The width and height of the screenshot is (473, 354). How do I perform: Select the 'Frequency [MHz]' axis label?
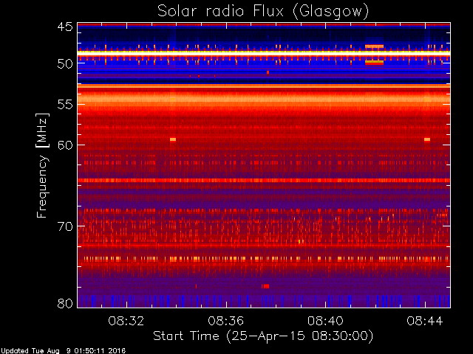(42, 165)
